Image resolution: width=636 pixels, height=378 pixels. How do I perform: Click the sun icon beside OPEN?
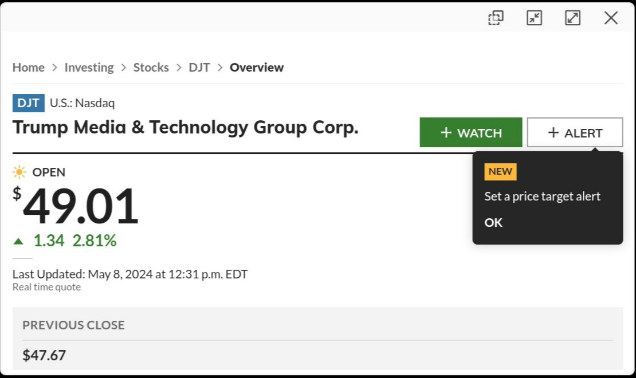tap(19, 172)
